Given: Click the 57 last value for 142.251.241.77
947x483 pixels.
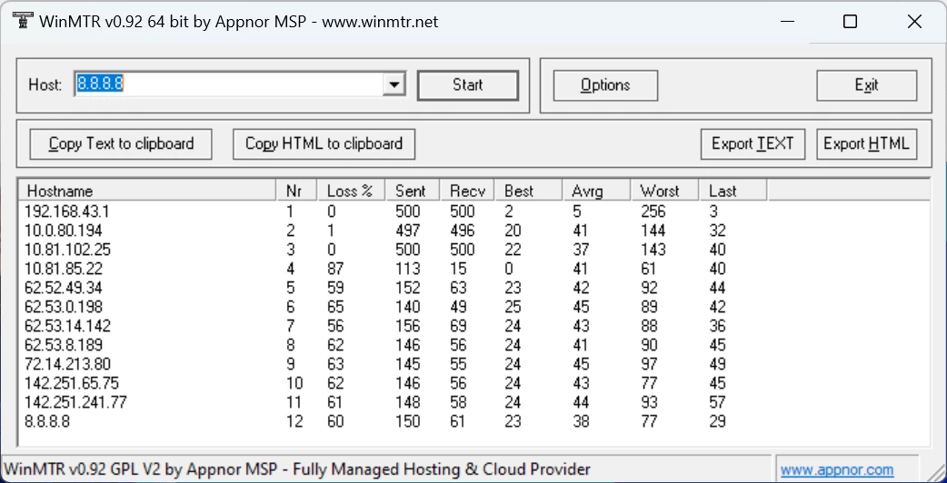Looking at the screenshot, I should click(717, 402).
